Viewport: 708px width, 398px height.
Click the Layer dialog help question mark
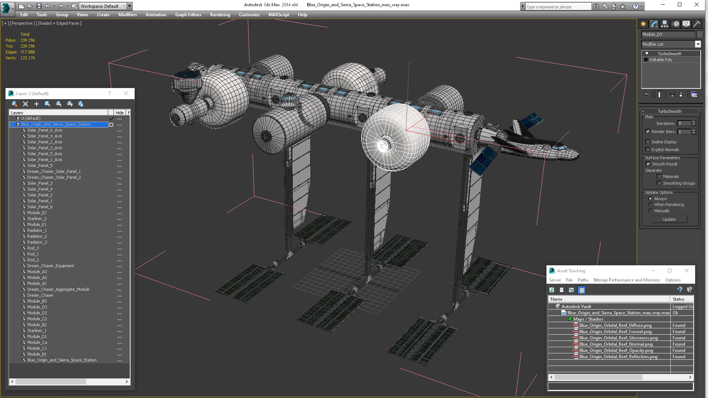(110, 94)
